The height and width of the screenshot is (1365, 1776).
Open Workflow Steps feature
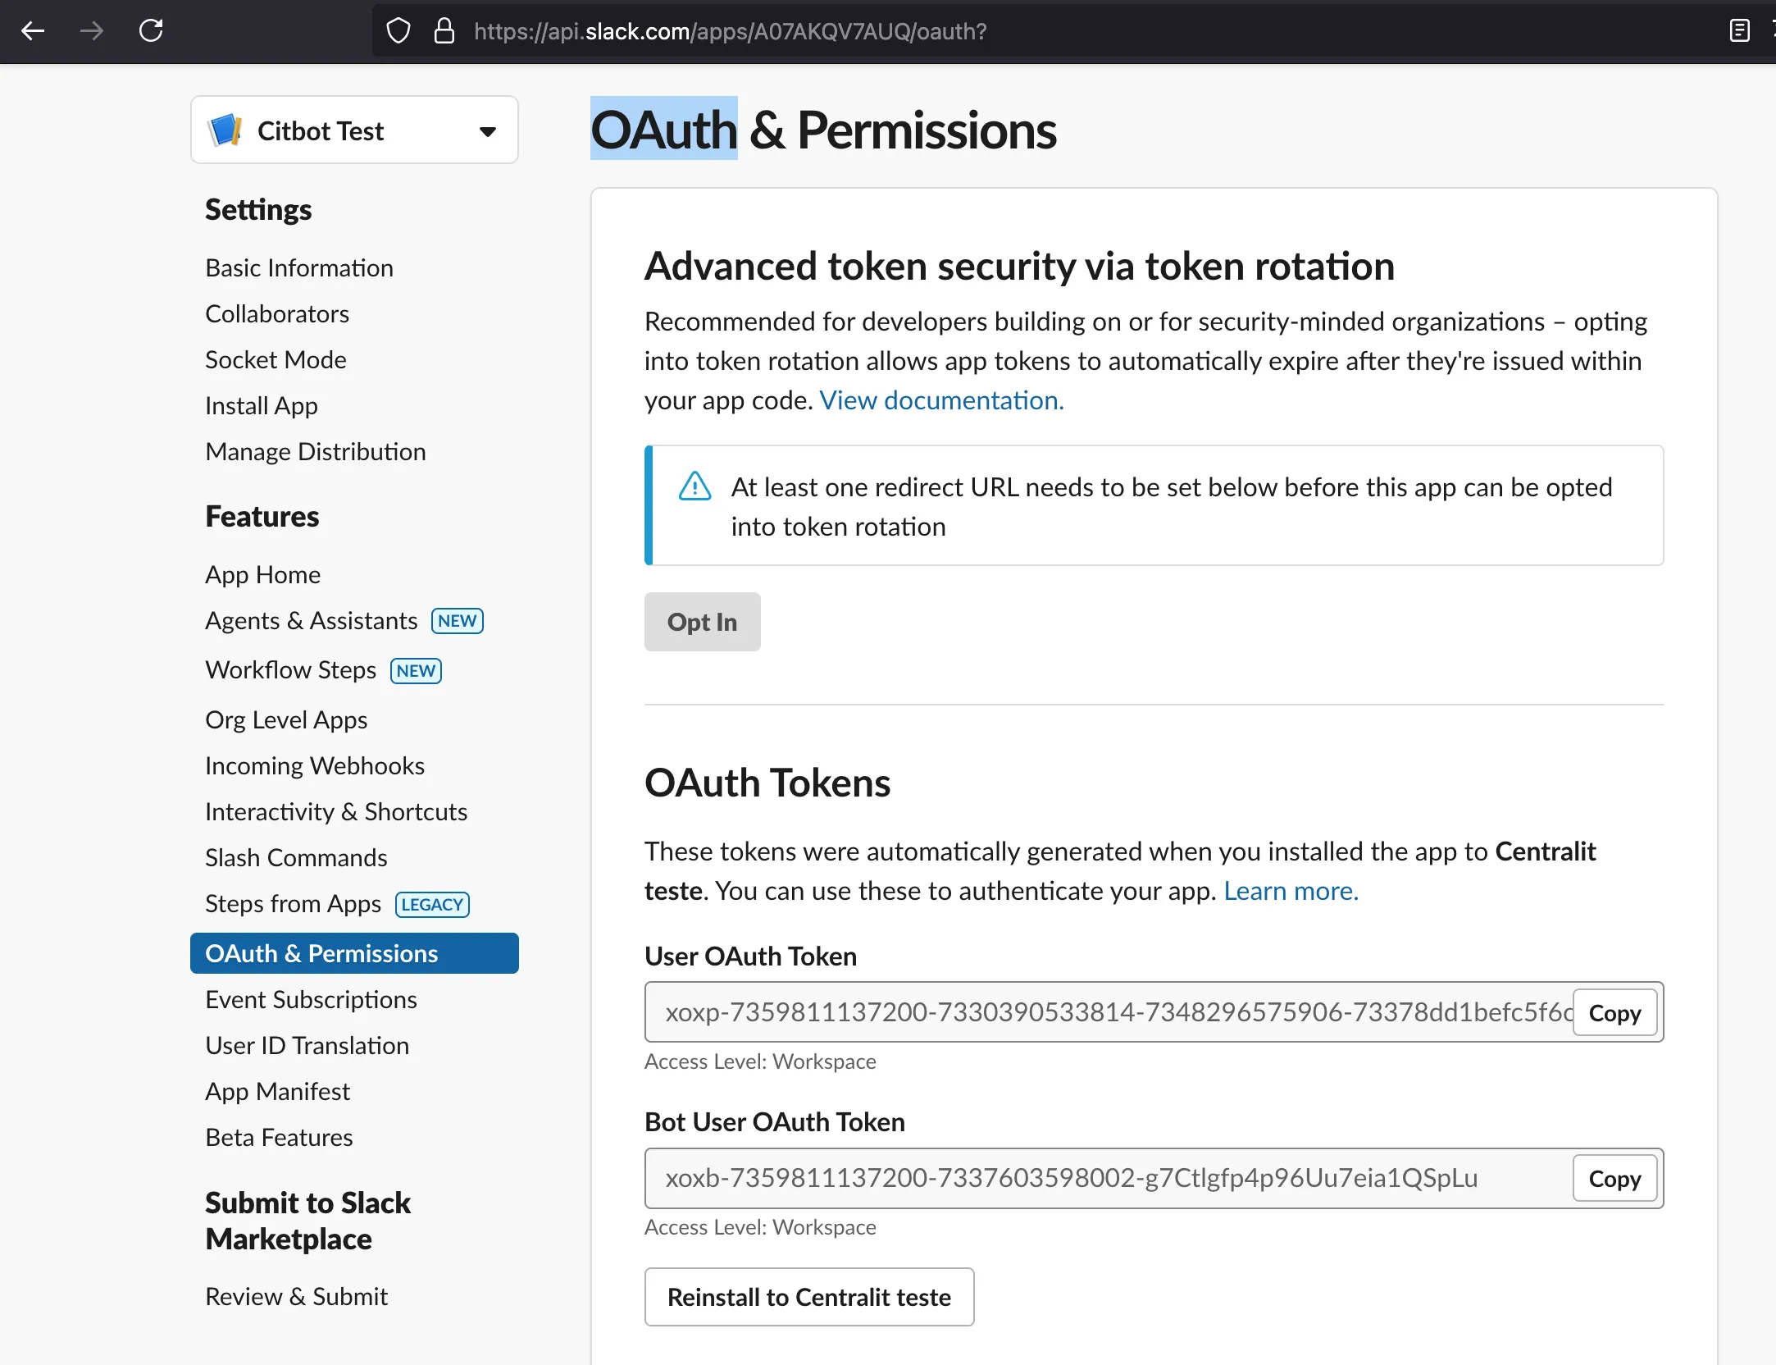[x=291, y=670]
